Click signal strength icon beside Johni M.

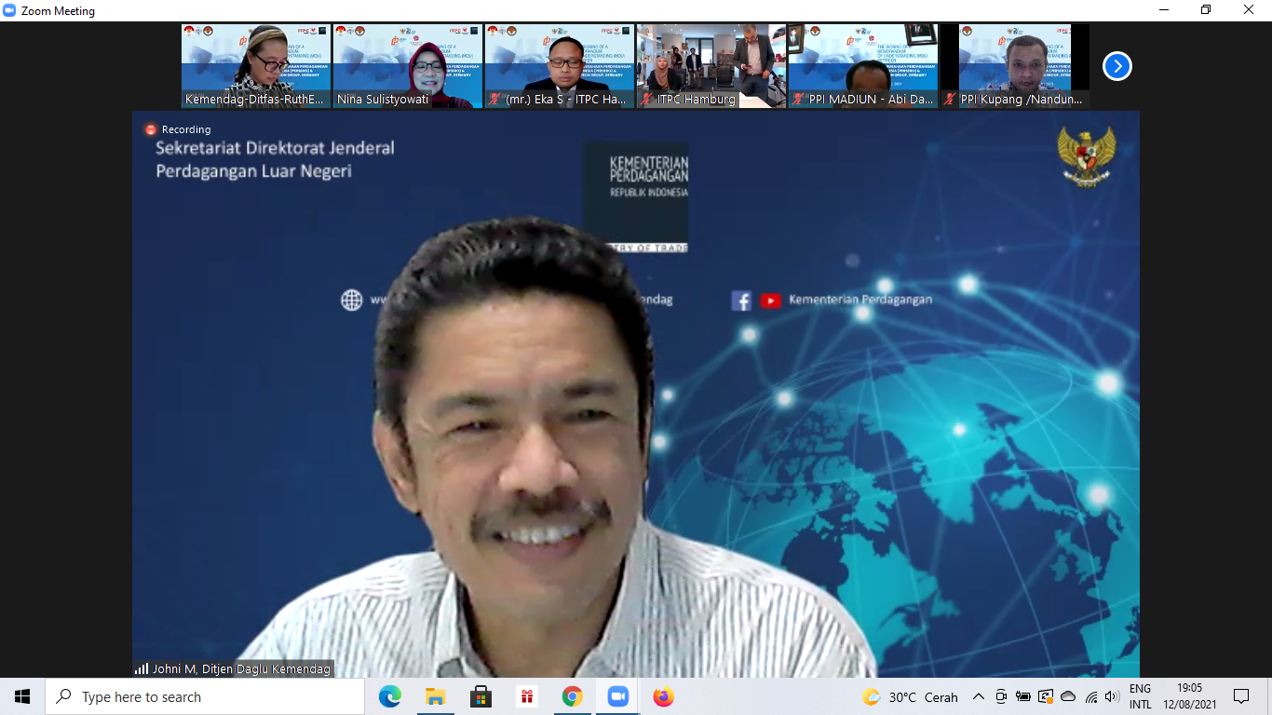tap(142, 668)
